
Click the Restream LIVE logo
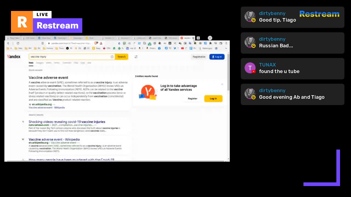point(47,22)
